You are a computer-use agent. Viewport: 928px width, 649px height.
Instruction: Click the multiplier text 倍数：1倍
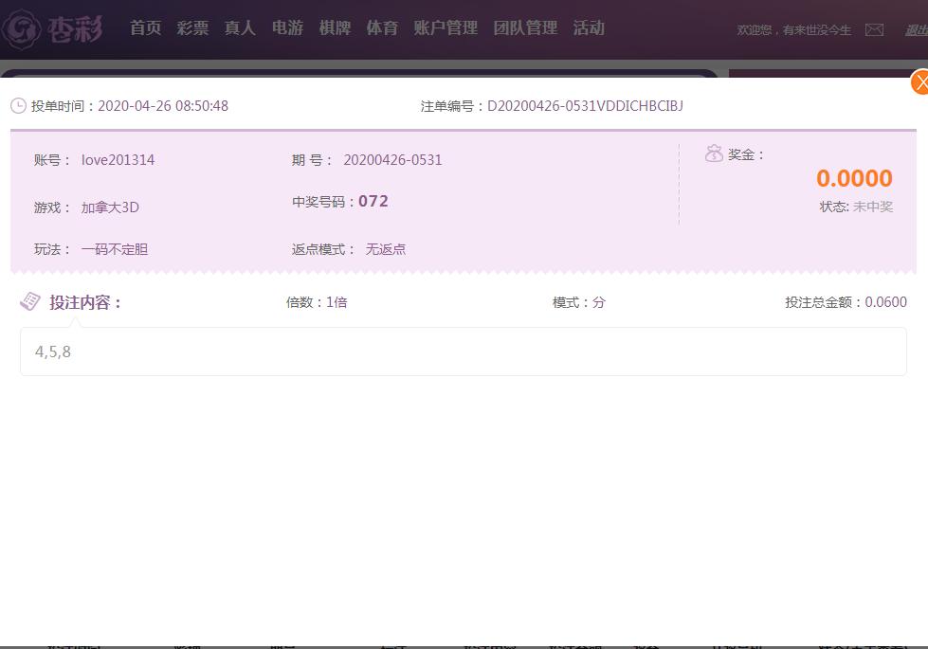317,302
